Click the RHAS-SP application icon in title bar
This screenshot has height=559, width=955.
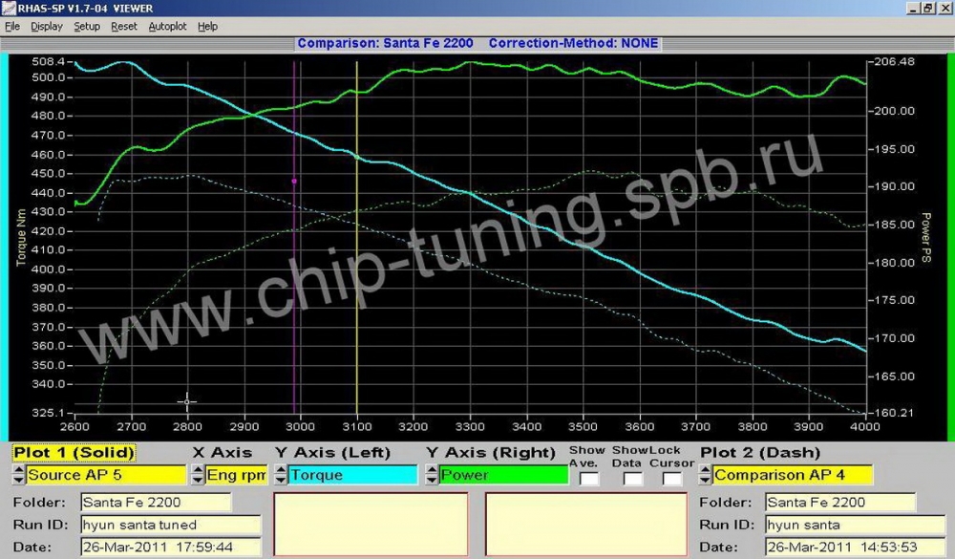[9, 8]
